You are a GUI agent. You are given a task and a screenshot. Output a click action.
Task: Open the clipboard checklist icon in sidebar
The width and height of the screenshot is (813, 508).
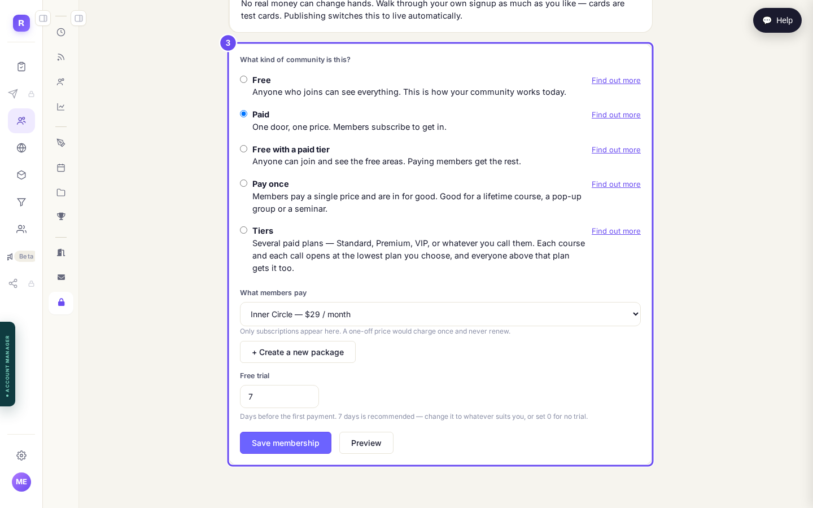tap(21, 67)
